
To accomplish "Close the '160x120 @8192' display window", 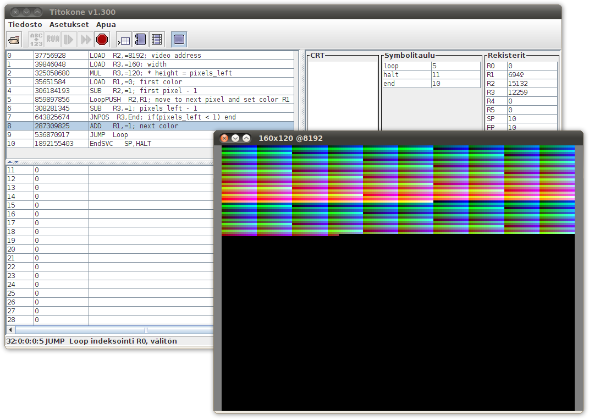I will click(x=224, y=138).
